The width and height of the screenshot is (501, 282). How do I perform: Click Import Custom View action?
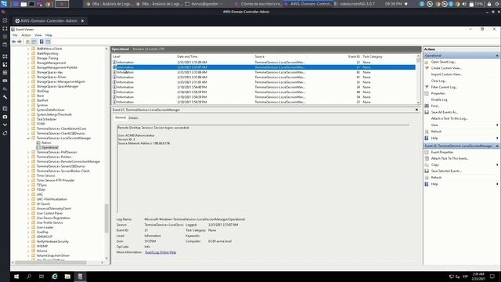(x=446, y=74)
